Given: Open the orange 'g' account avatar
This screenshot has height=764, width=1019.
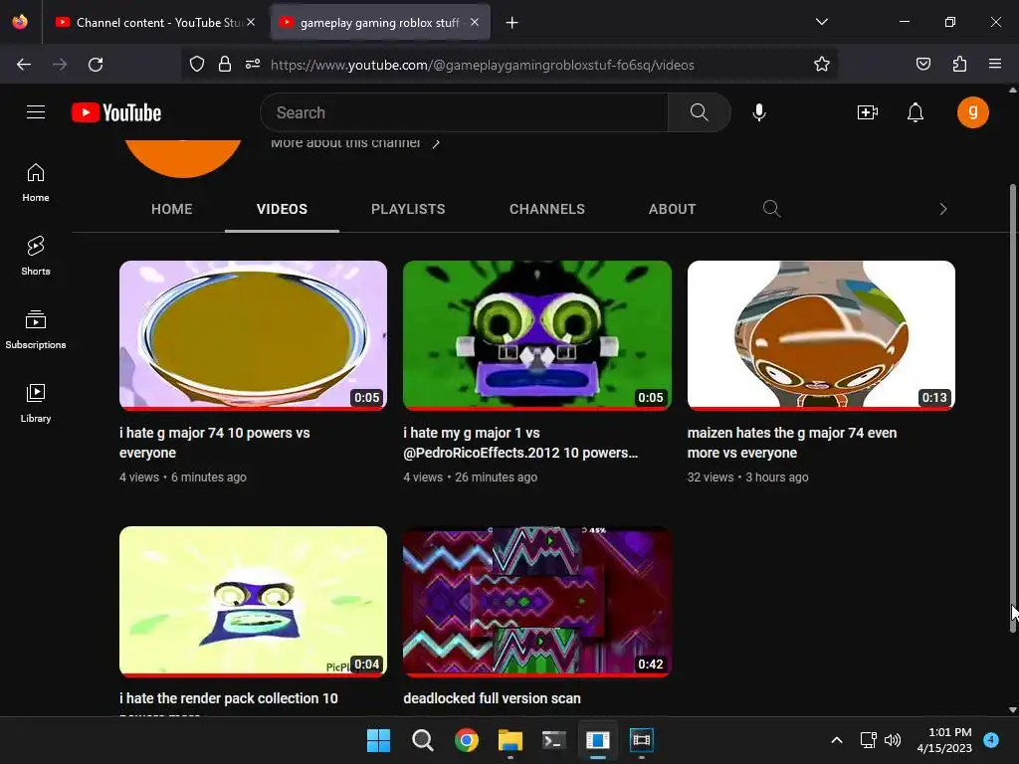Looking at the screenshot, I should [973, 112].
